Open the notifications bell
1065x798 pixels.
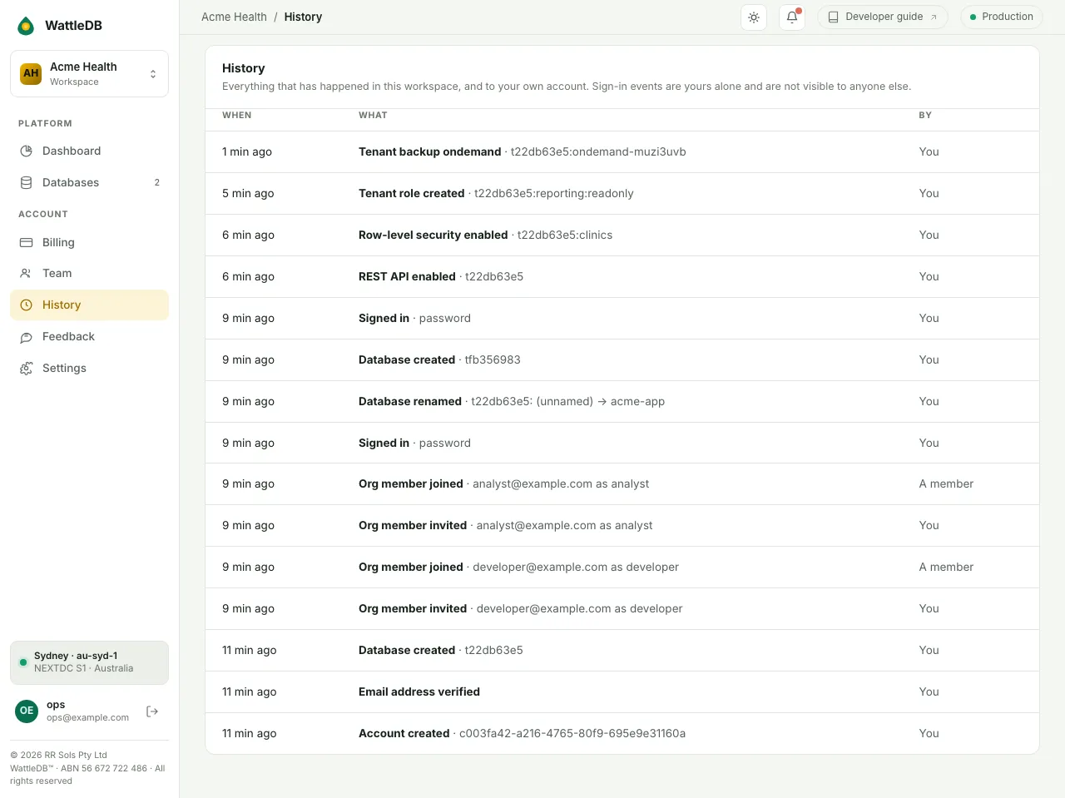[x=792, y=17]
